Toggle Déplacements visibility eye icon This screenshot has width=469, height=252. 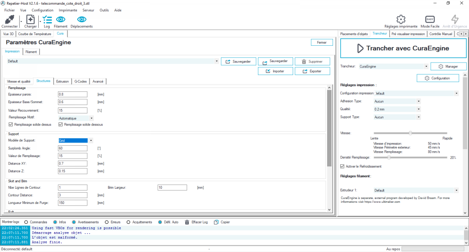point(82,19)
